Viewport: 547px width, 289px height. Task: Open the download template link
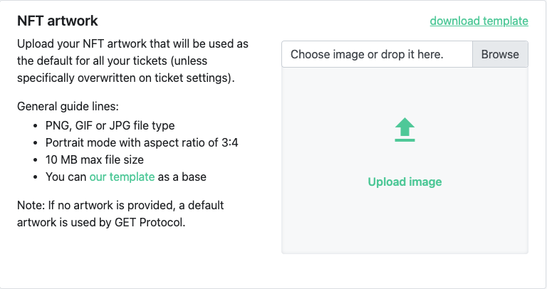[x=479, y=21]
